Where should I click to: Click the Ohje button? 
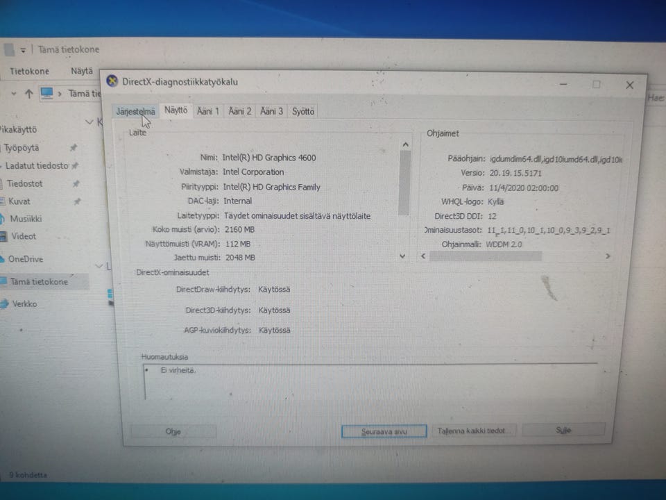pyautogui.click(x=173, y=431)
